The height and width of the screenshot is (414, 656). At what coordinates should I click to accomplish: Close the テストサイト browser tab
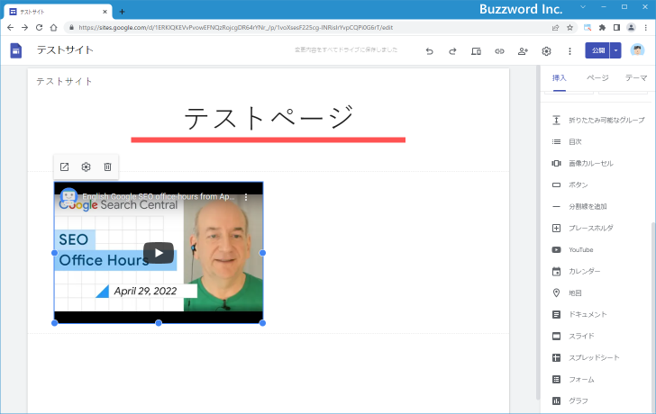[105, 12]
